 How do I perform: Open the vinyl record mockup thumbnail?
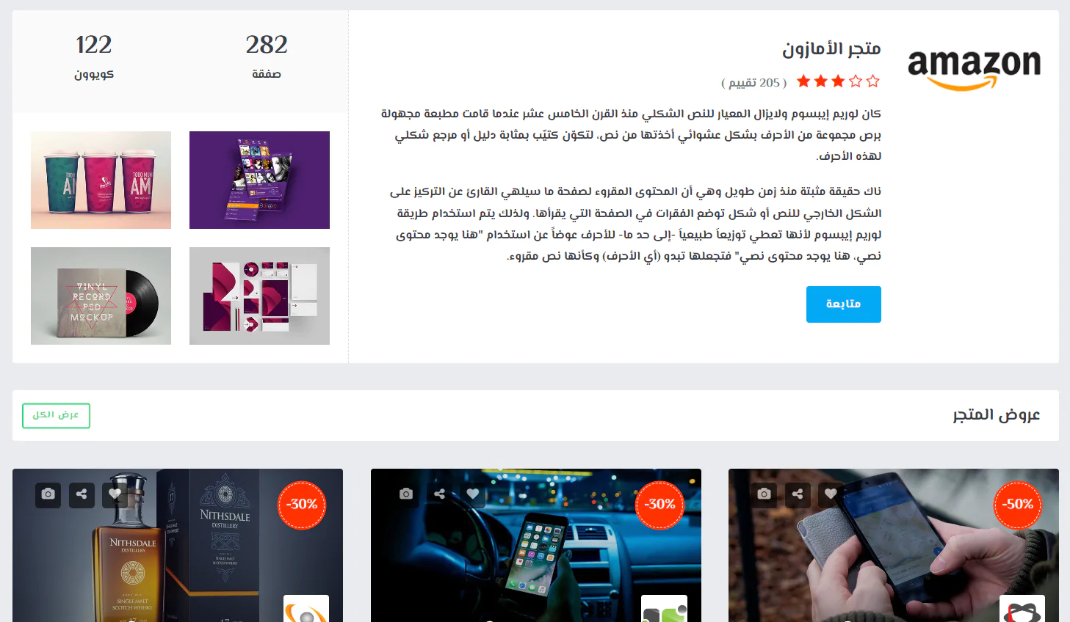101,296
